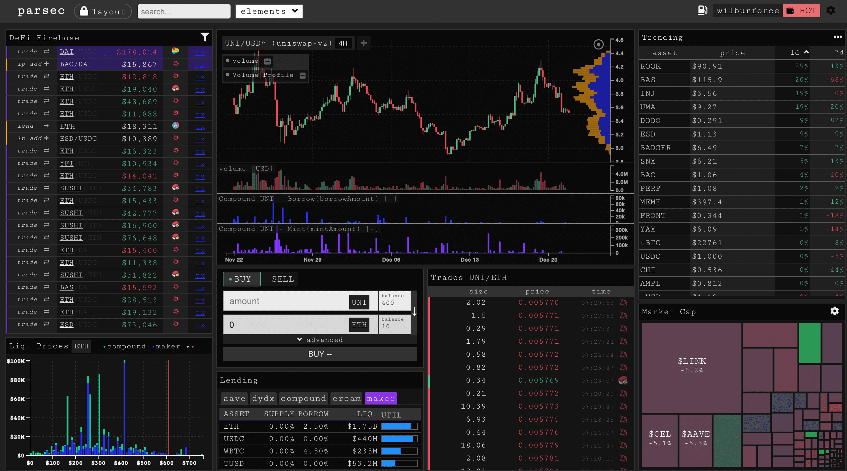This screenshot has width=847, height=471.
Task: Open wilburforce account button
Action: click(x=748, y=11)
